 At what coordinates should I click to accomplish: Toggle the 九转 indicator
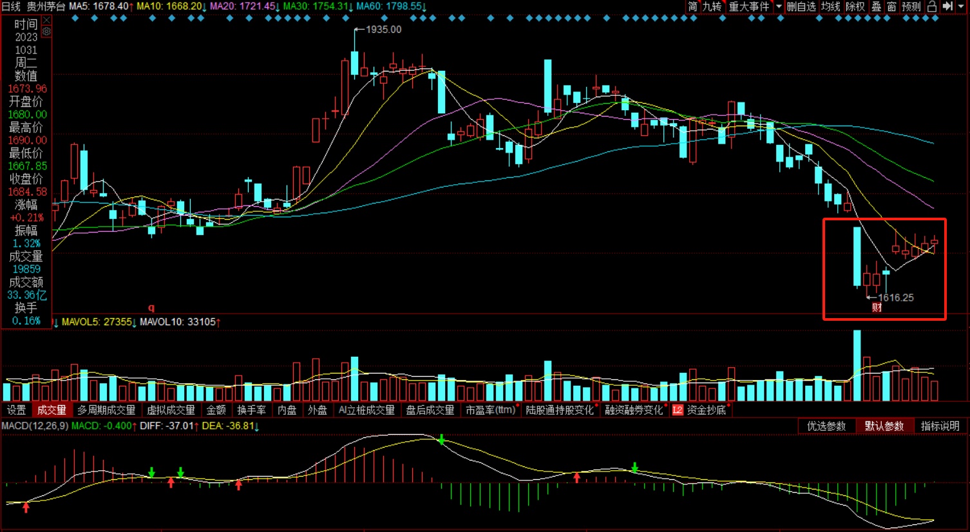(x=712, y=6)
